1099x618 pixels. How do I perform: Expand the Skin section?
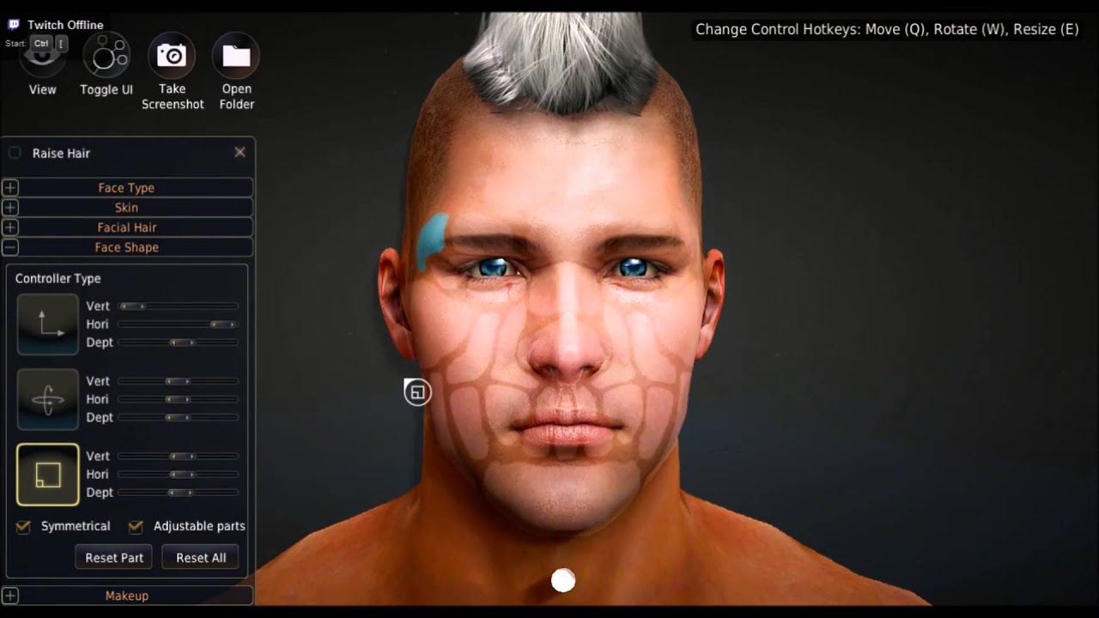click(x=127, y=208)
